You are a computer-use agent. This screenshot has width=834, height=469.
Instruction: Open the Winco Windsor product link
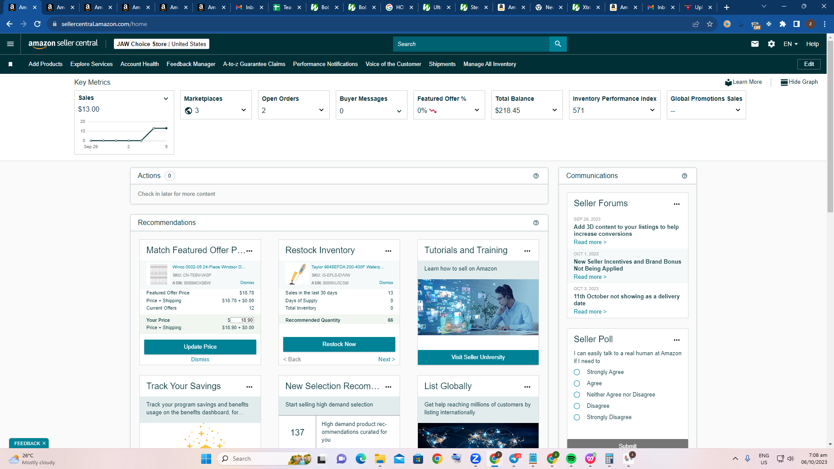(209, 267)
